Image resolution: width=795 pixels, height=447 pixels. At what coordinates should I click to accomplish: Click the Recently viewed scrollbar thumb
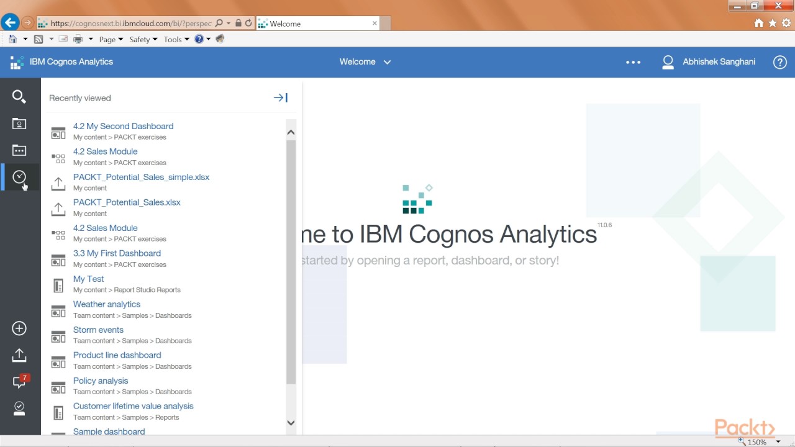coord(291,262)
